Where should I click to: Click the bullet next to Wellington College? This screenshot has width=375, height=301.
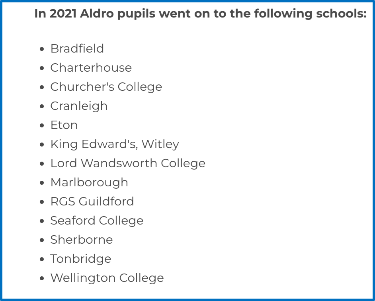tap(42, 278)
